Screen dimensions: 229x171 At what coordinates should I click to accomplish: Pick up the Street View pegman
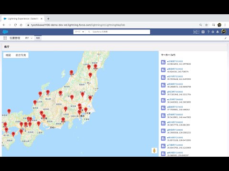tap(154, 151)
